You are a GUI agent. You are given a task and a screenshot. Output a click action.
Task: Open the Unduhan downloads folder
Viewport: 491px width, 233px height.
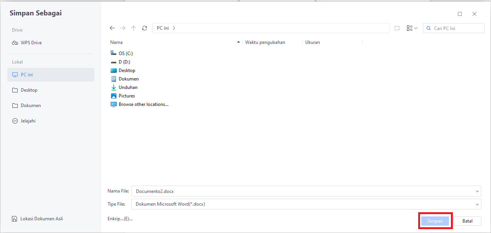(x=128, y=87)
